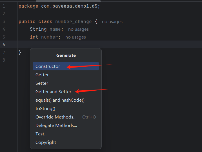Place the cursor on class name number_change
The width and height of the screenshot is (202, 152).
tap(73, 22)
